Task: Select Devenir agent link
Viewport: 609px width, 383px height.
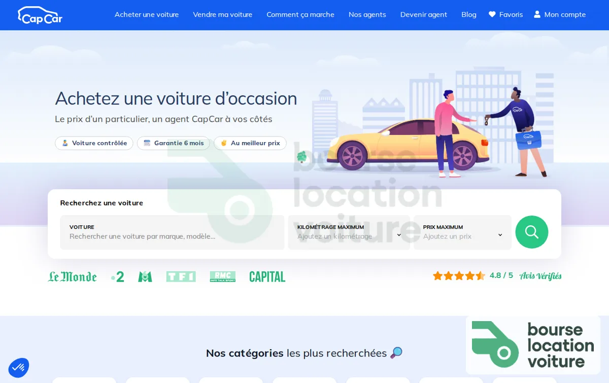Action: point(424,15)
